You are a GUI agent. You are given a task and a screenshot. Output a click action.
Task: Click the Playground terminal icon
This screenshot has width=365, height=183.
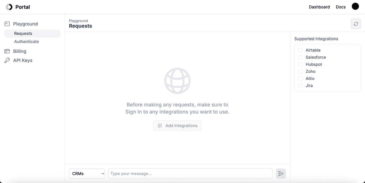(7, 24)
